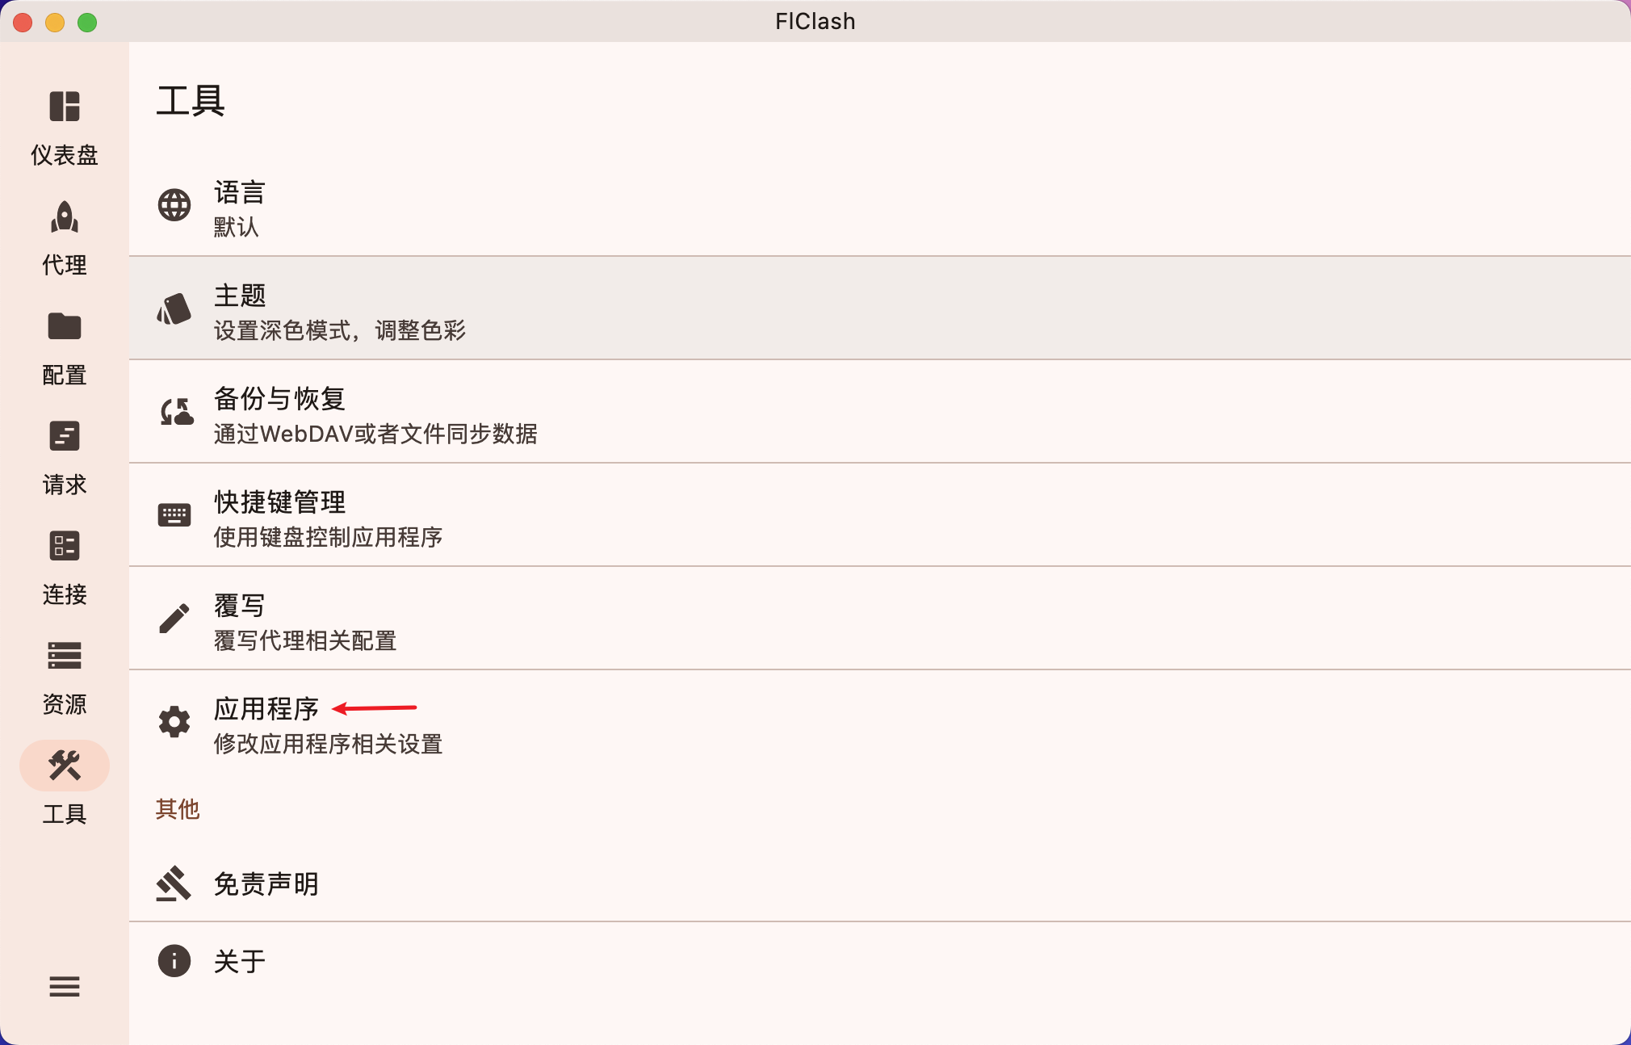Click the gavel icon for 免责声明
Image resolution: width=1631 pixels, height=1045 pixels.
pyautogui.click(x=174, y=883)
